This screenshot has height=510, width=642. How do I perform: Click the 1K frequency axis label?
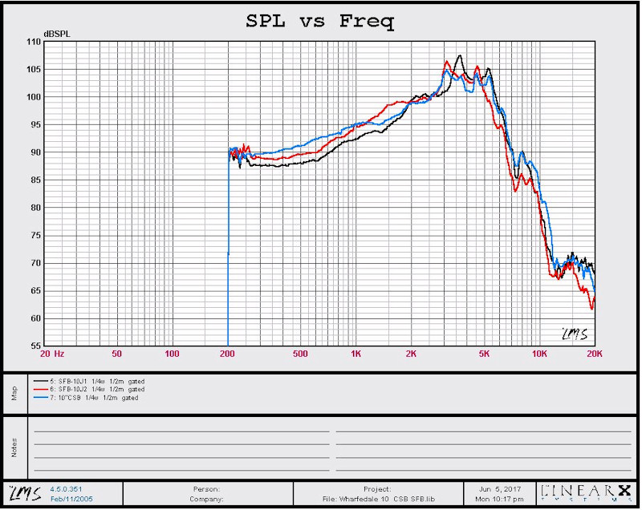point(356,353)
